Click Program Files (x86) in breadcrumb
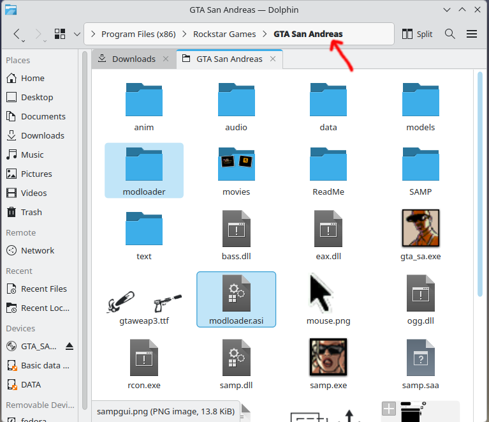The width and height of the screenshot is (489, 422). coord(138,34)
